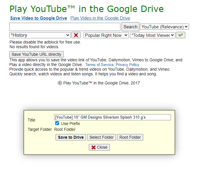Image resolution: width=199 pixels, height=172 pixels.
Task: Close the save dialog
Action: tap(99, 147)
